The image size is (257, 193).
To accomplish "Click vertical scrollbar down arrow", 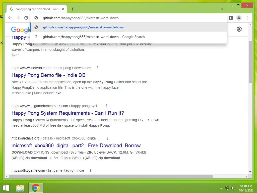I will 250,172.
